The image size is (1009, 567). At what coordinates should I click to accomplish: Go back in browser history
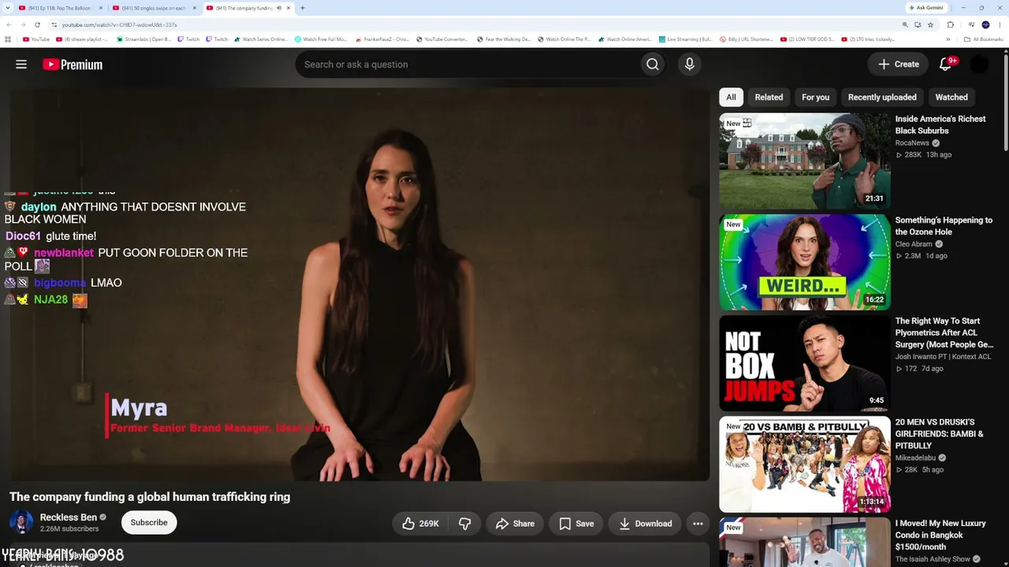(x=9, y=24)
